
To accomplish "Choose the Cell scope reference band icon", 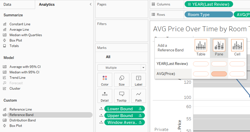I will 237,45.
